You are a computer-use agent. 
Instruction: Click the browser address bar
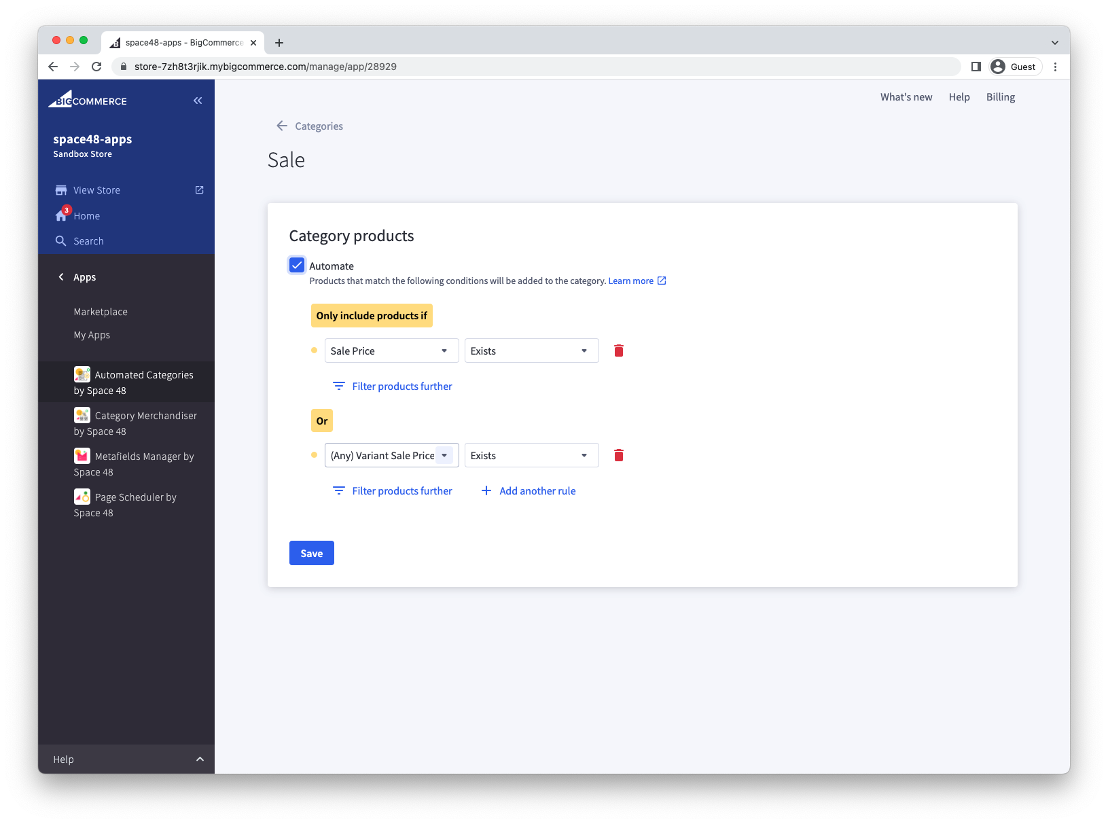coord(537,67)
